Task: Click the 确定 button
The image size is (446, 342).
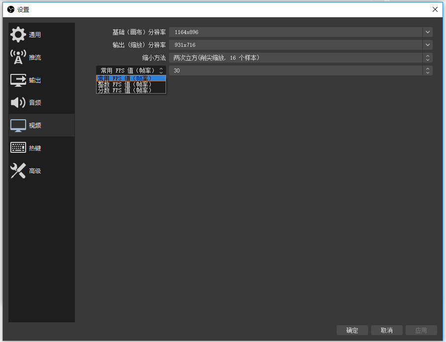Action: 352,330
